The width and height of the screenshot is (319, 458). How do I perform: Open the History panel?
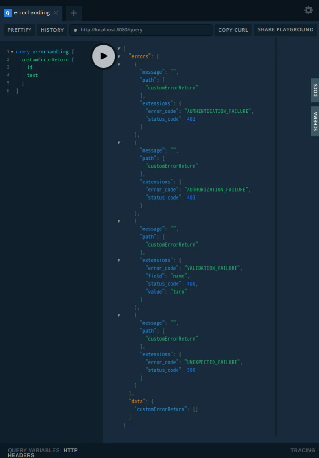pos(52,30)
